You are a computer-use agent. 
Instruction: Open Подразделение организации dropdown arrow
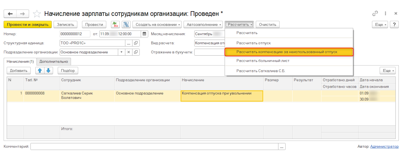[x=122, y=52]
